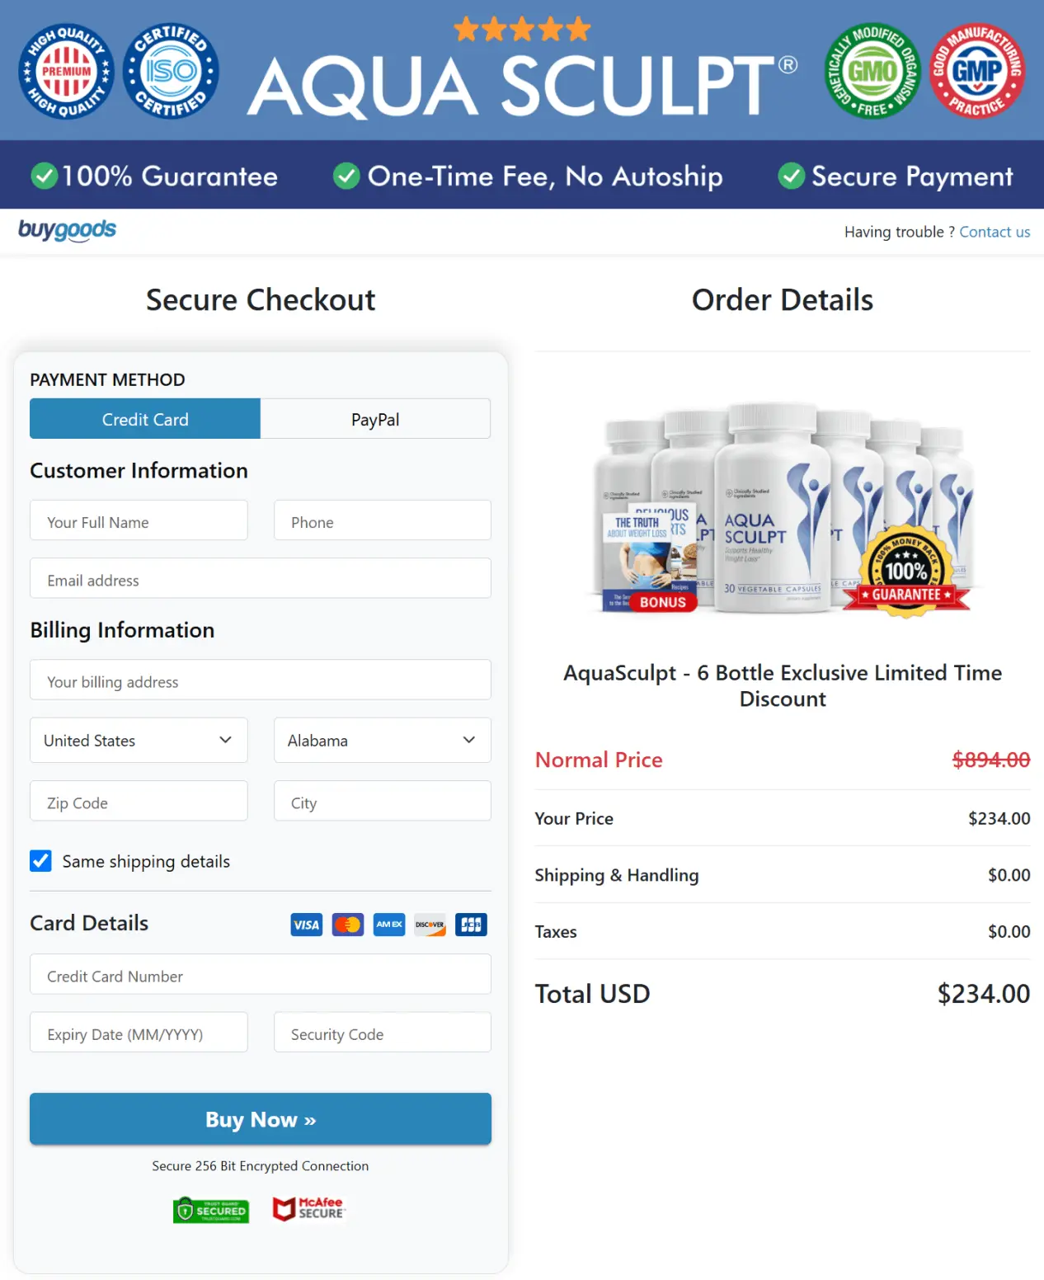
Task: Click the buygoods logo
Action: [67, 231]
